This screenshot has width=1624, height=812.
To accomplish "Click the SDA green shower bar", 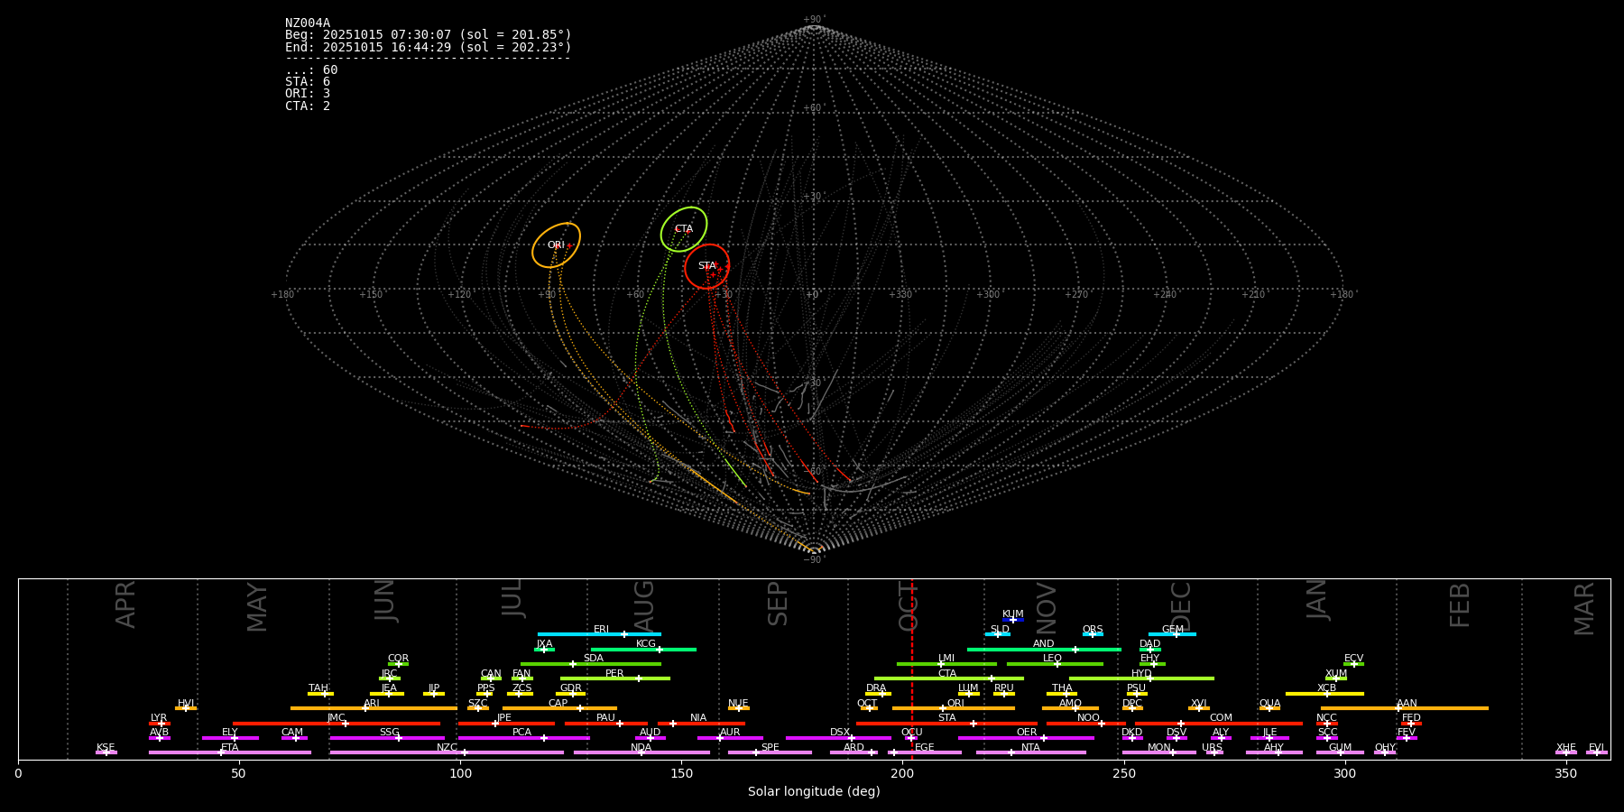I will (591, 664).
